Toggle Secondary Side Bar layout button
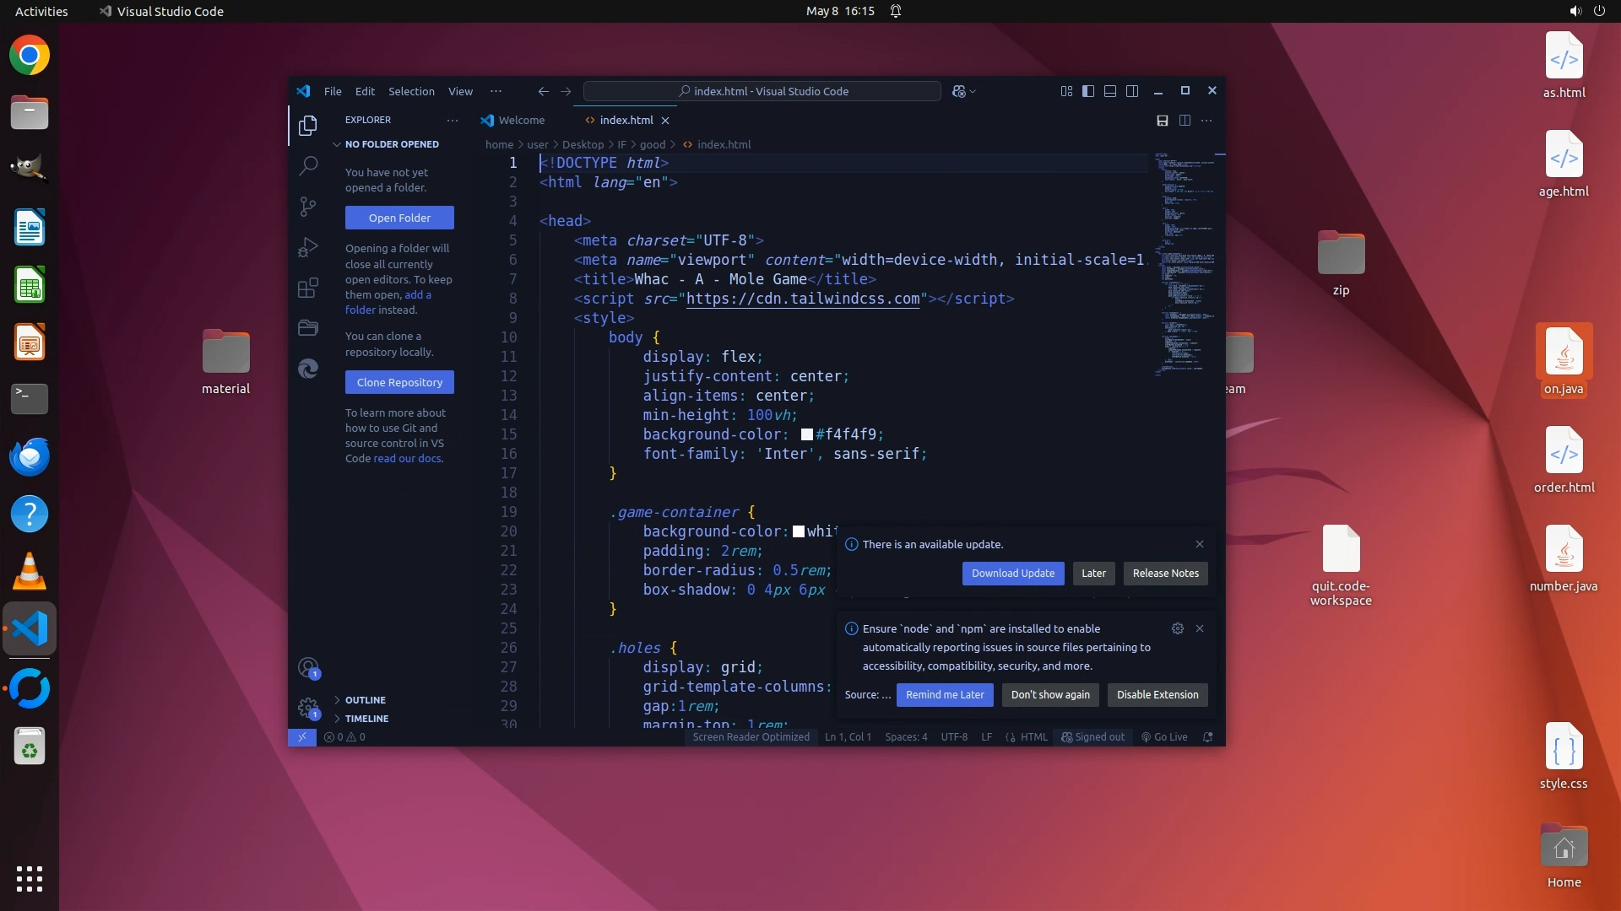 click(x=1132, y=91)
